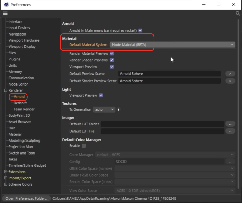Expand the Extensions tree node
Screen dimensions: 242x203
[x=6, y=172]
